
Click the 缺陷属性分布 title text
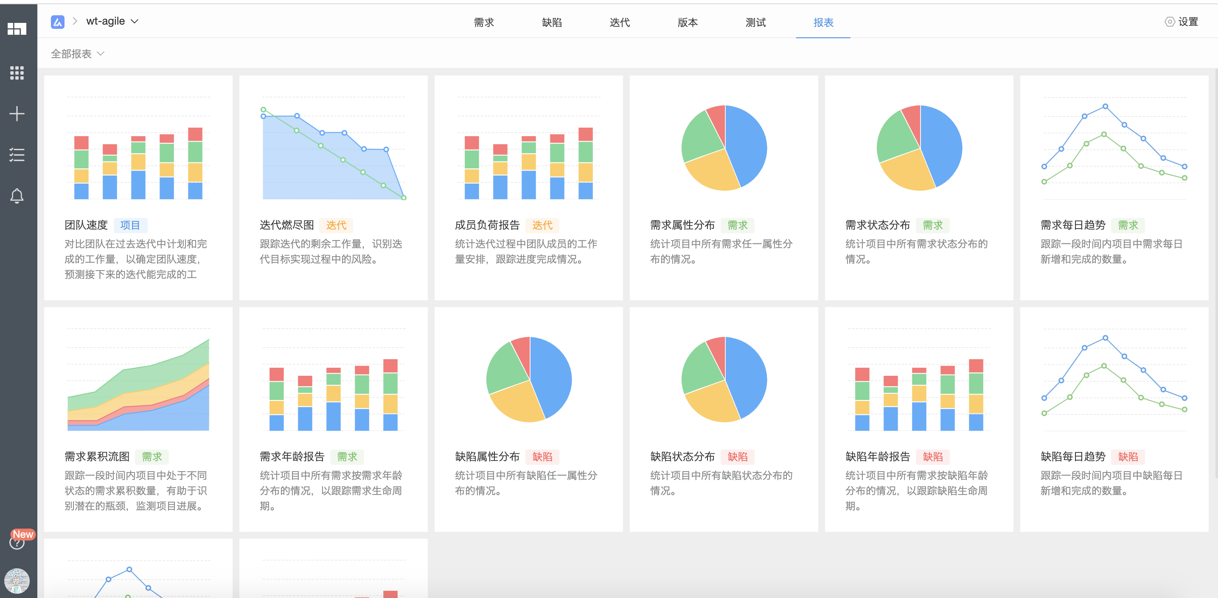[488, 456]
